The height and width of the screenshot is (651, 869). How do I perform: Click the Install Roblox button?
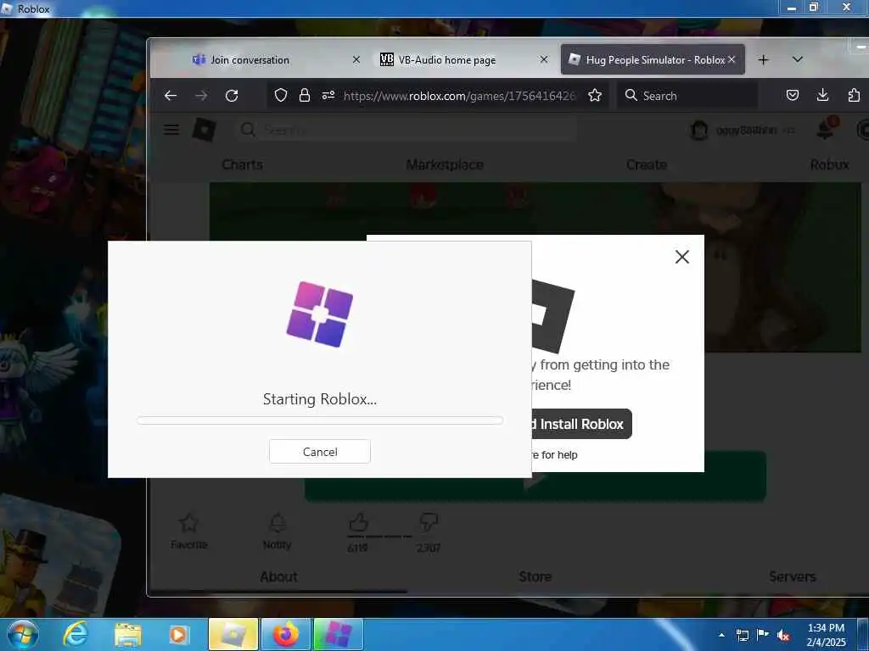(x=580, y=424)
